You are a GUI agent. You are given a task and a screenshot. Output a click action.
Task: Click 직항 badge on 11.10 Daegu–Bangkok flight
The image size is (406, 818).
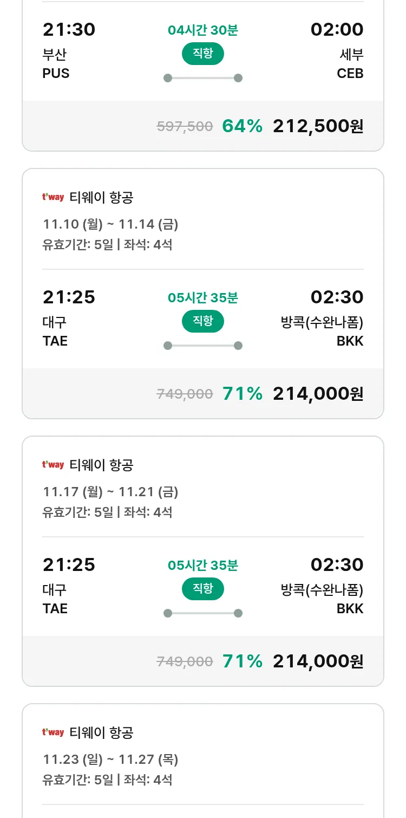pos(202,321)
